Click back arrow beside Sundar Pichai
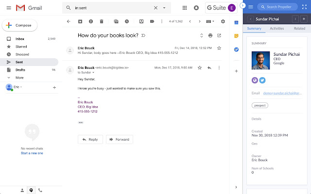311x194 pixels. (x=251, y=19)
